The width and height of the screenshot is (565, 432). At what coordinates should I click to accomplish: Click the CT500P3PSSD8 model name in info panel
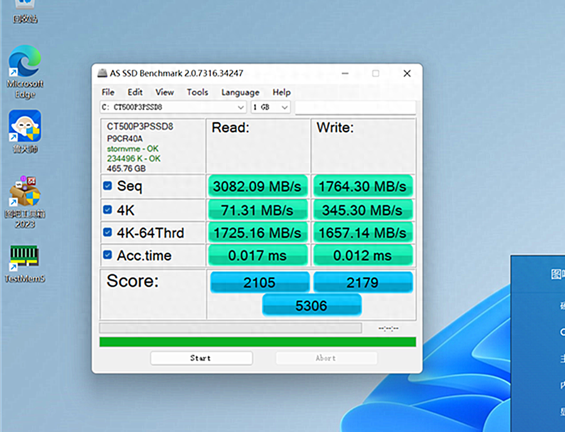click(x=140, y=127)
